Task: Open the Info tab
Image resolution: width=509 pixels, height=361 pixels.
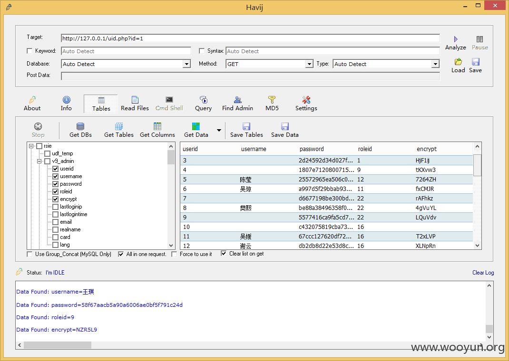Action: (x=66, y=104)
